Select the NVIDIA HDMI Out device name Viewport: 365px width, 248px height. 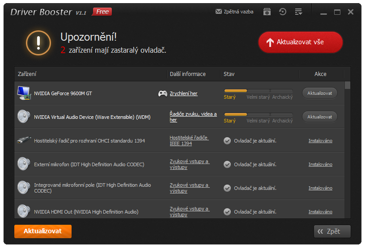(x=86, y=212)
